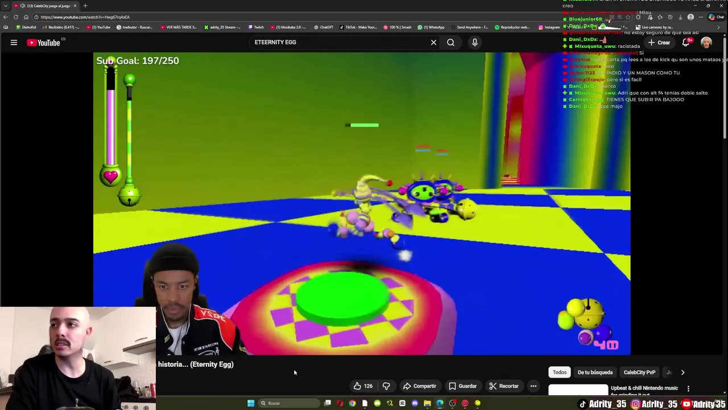Open the Twitch bookmark

pyautogui.click(x=256, y=27)
